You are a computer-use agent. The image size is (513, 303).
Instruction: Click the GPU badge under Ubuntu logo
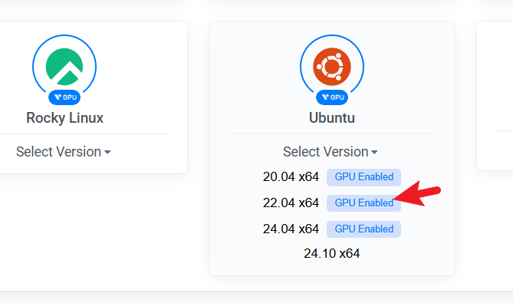[332, 97]
